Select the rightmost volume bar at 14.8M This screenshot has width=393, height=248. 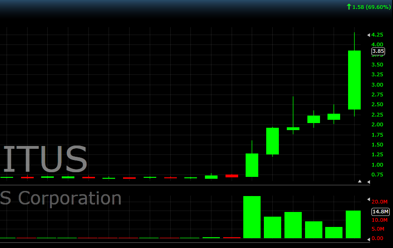(x=353, y=225)
